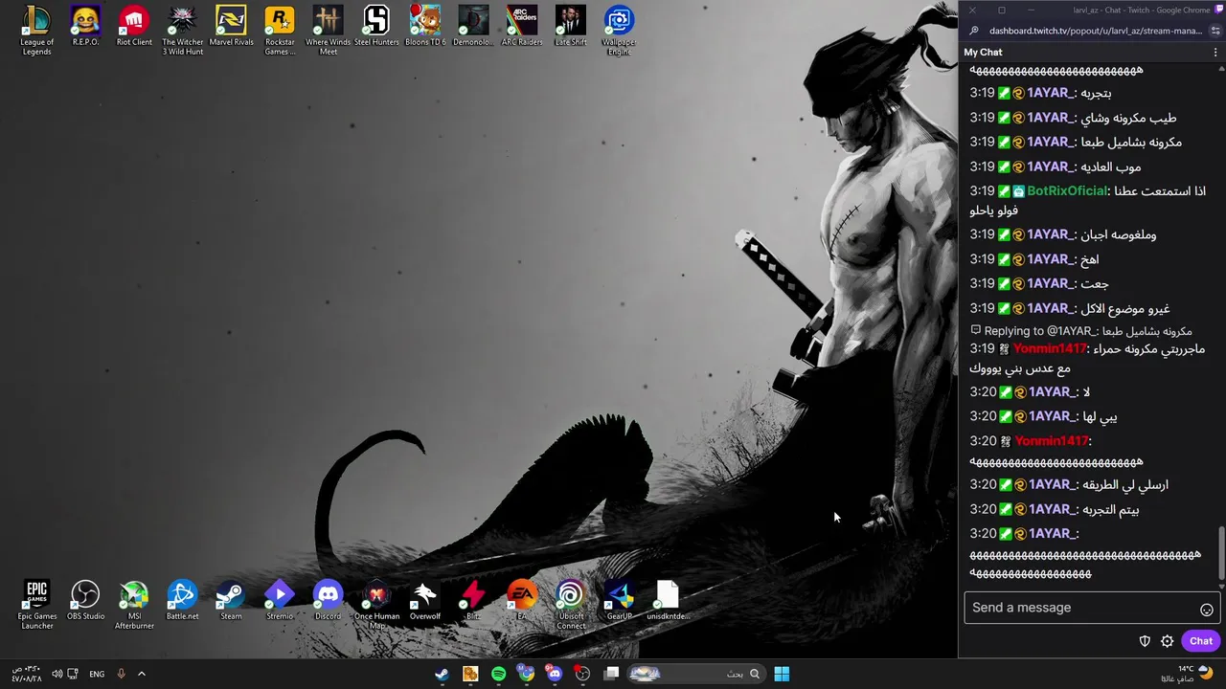This screenshot has height=689, width=1226.
Task: Select the Late Shift desktop icon
Action: click(570, 27)
